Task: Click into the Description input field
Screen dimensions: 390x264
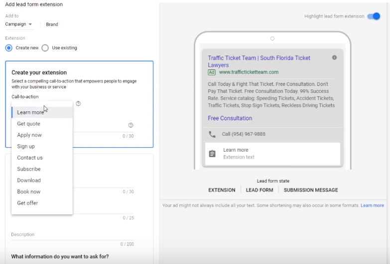Action: [x=72, y=235]
